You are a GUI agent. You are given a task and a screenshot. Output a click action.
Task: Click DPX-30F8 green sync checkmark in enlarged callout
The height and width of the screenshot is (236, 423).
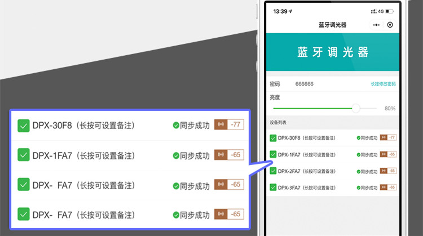point(176,125)
